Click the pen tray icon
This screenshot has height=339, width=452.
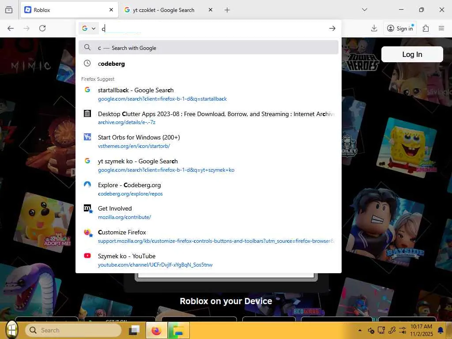click(x=392, y=330)
